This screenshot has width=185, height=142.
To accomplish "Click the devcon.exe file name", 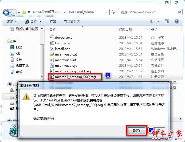I will point(64,38).
